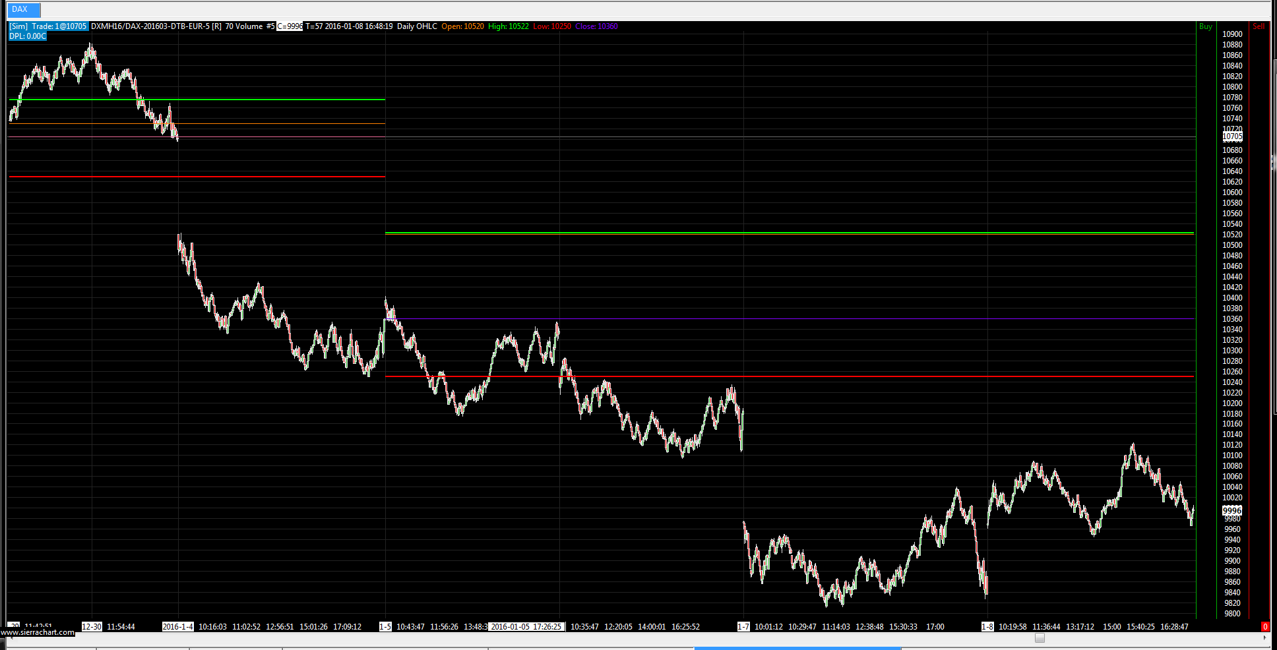The height and width of the screenshot is (650, 1277).
Task: Grab the horizontal chart scrollbar thumb
Action: [1040, 637]
